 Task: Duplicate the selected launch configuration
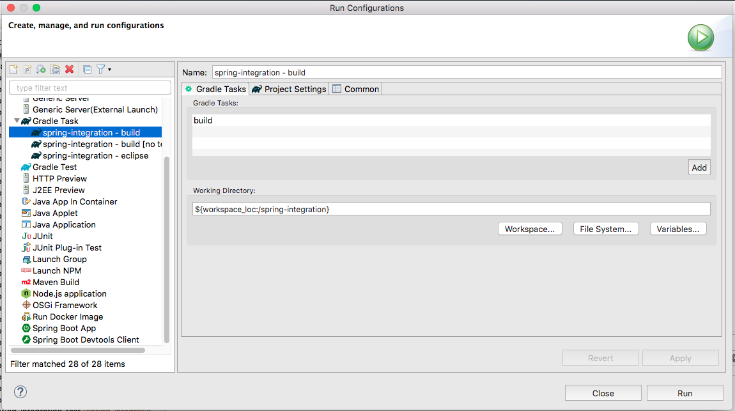[x=56, y=70]
